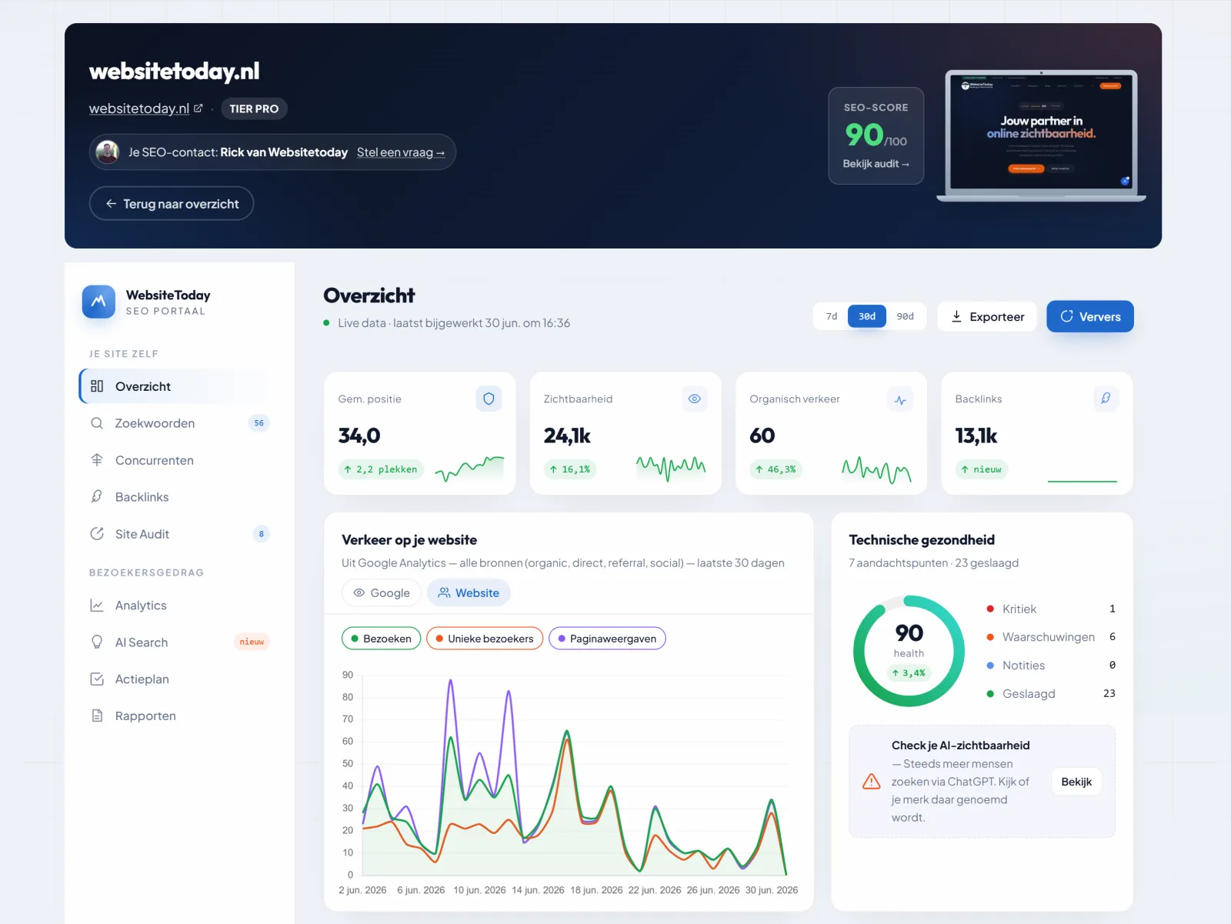Image resolution: width=1231 pixels, height=924 pixels.
Task: Click the magnifier icon next to Zoekwoorden
Action: click(97, 423)
